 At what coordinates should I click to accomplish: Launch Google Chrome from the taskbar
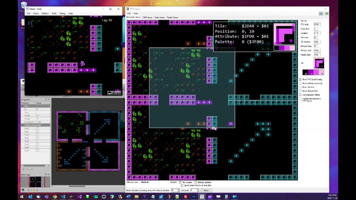click(x=55, y=196)
